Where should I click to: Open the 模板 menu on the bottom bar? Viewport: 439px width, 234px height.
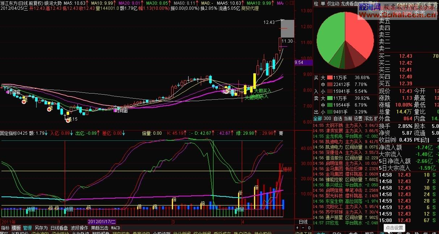click(16, 228)
